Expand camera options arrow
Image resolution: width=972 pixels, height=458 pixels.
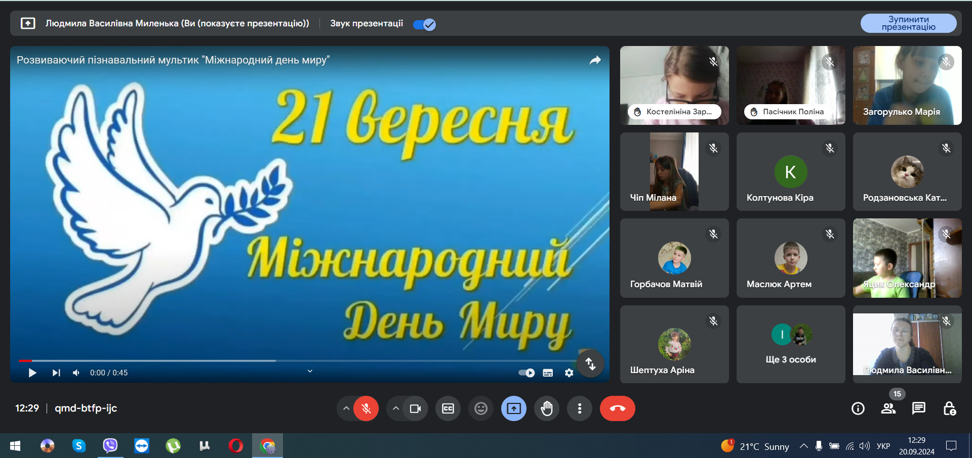point(396,408)
